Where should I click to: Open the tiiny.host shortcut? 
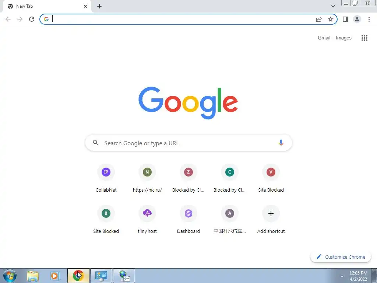point(147,220)
